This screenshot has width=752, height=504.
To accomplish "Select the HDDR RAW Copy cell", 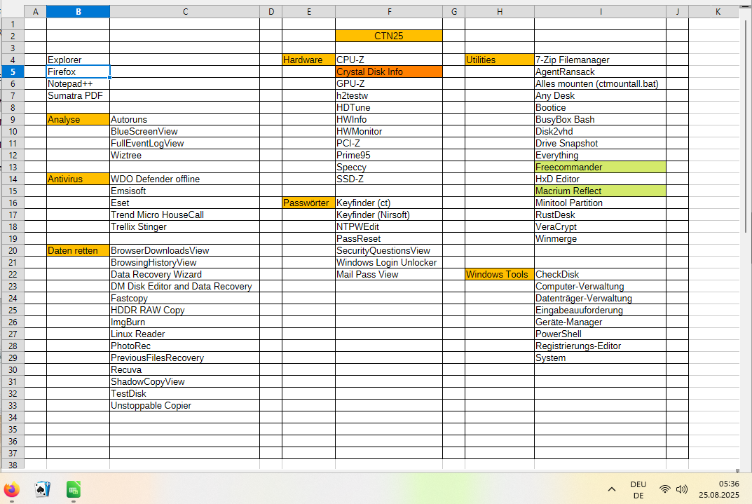I will tap(184, 311).
